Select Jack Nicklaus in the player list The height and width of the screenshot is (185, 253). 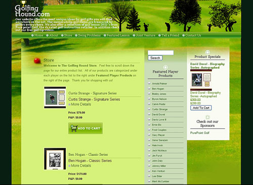(x=159, y=151)
